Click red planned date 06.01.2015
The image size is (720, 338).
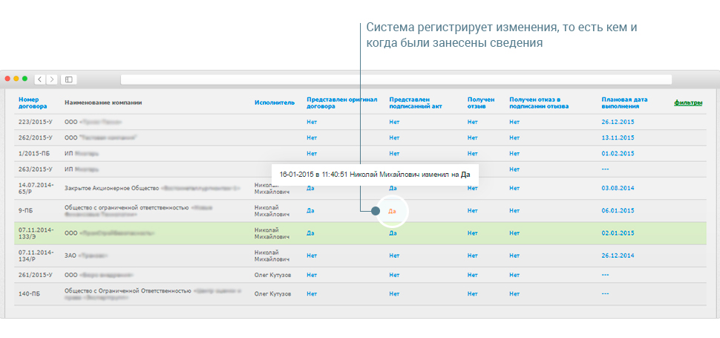(x=618, y=211)
